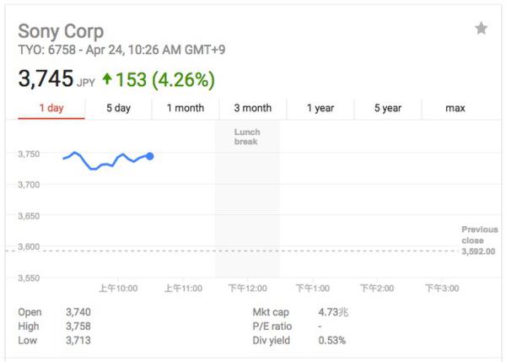This screenshot has height=362, width=506.
Task: Click the Lunch break shaded area
Action: tap(247, 203)
